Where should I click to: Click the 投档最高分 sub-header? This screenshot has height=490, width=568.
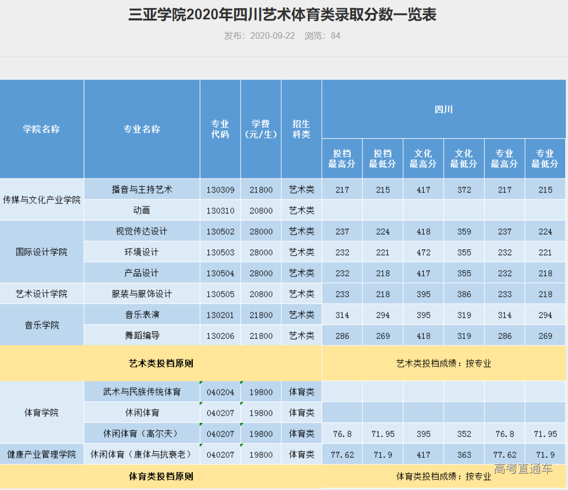tap(342, 158)
